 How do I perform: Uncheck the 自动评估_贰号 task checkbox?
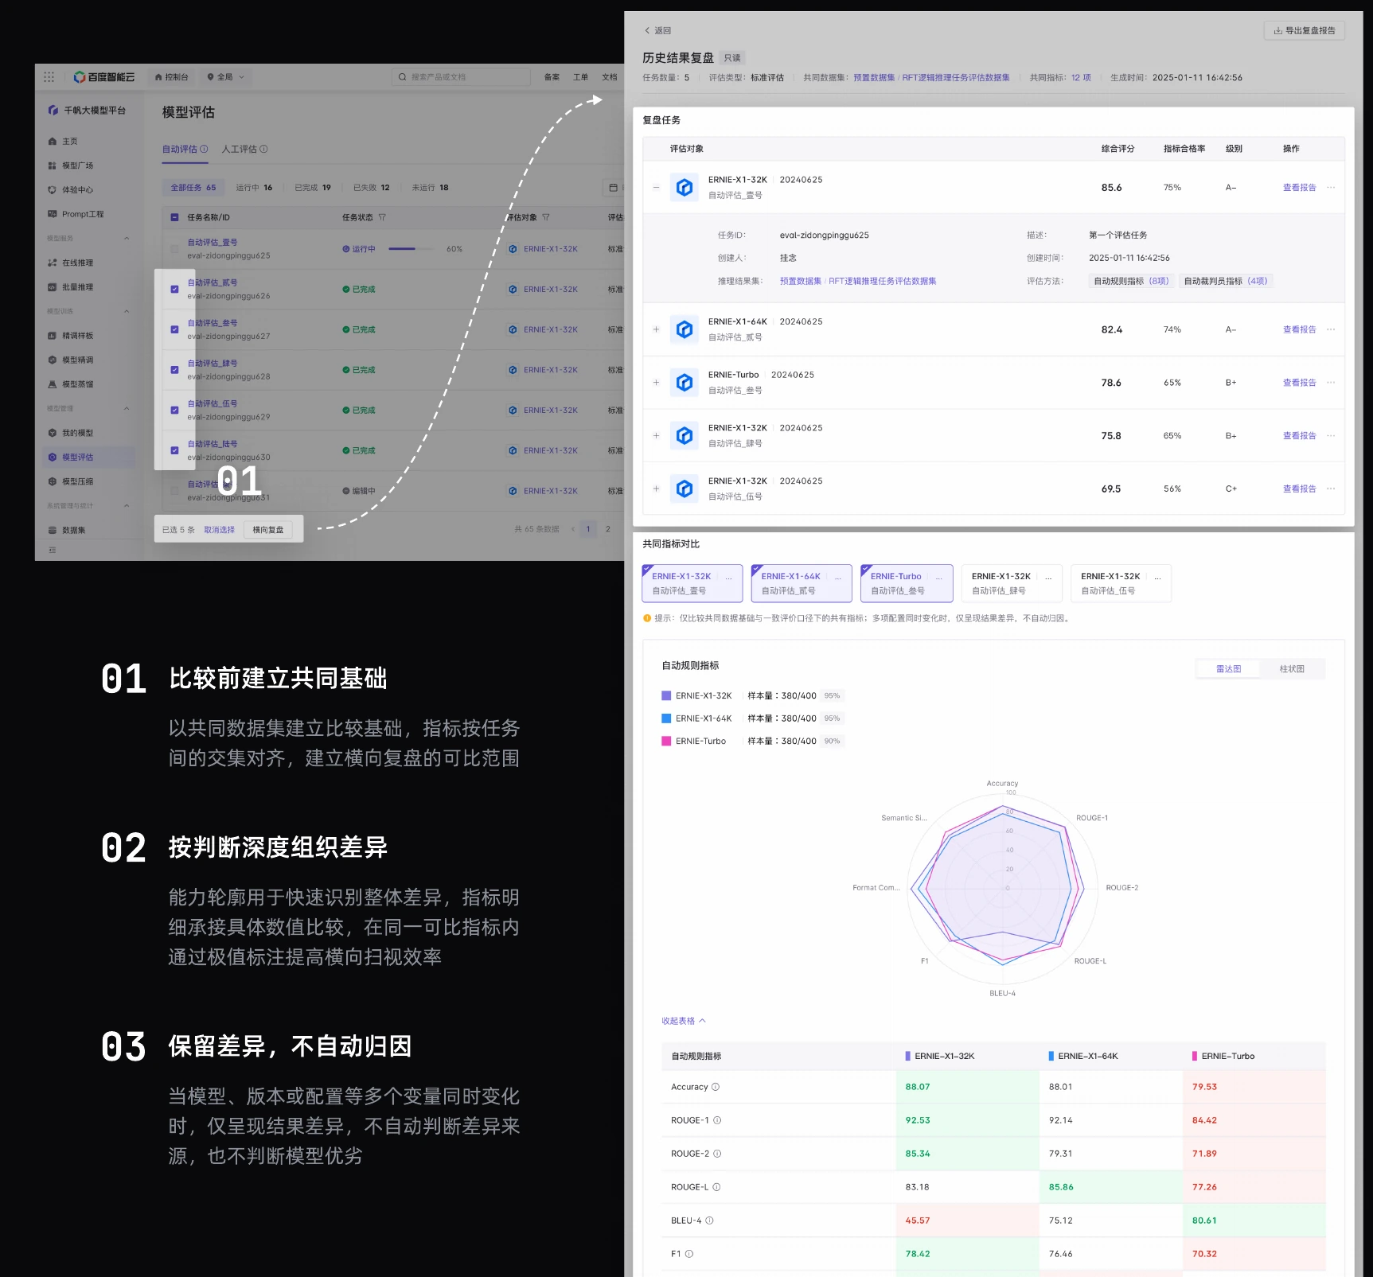(x=174, y=290)
